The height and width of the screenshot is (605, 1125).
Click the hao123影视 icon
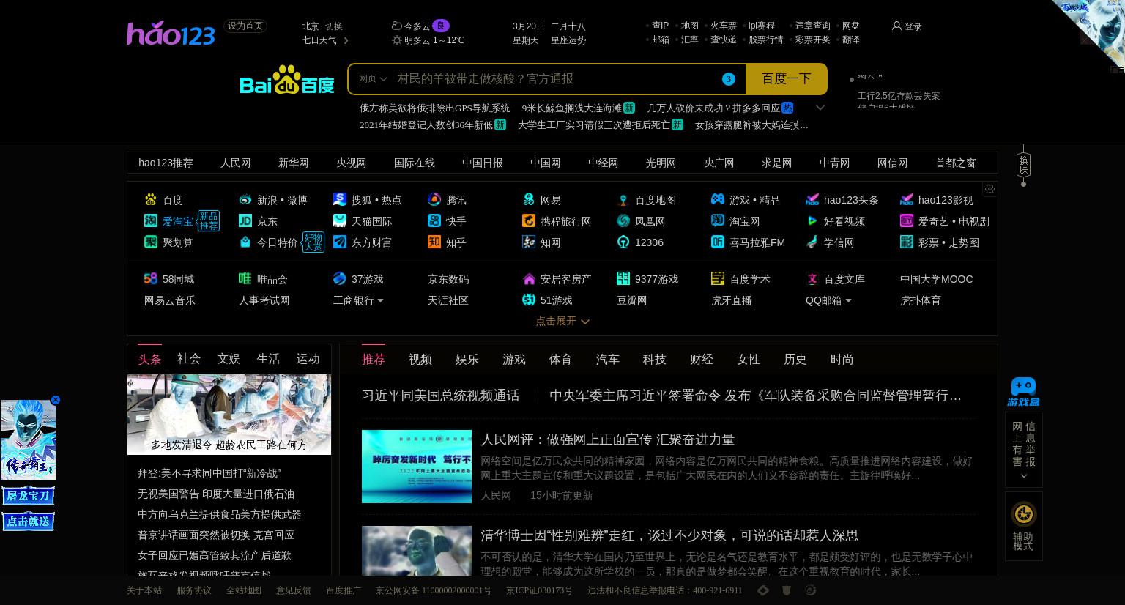(x=907, y=199)
